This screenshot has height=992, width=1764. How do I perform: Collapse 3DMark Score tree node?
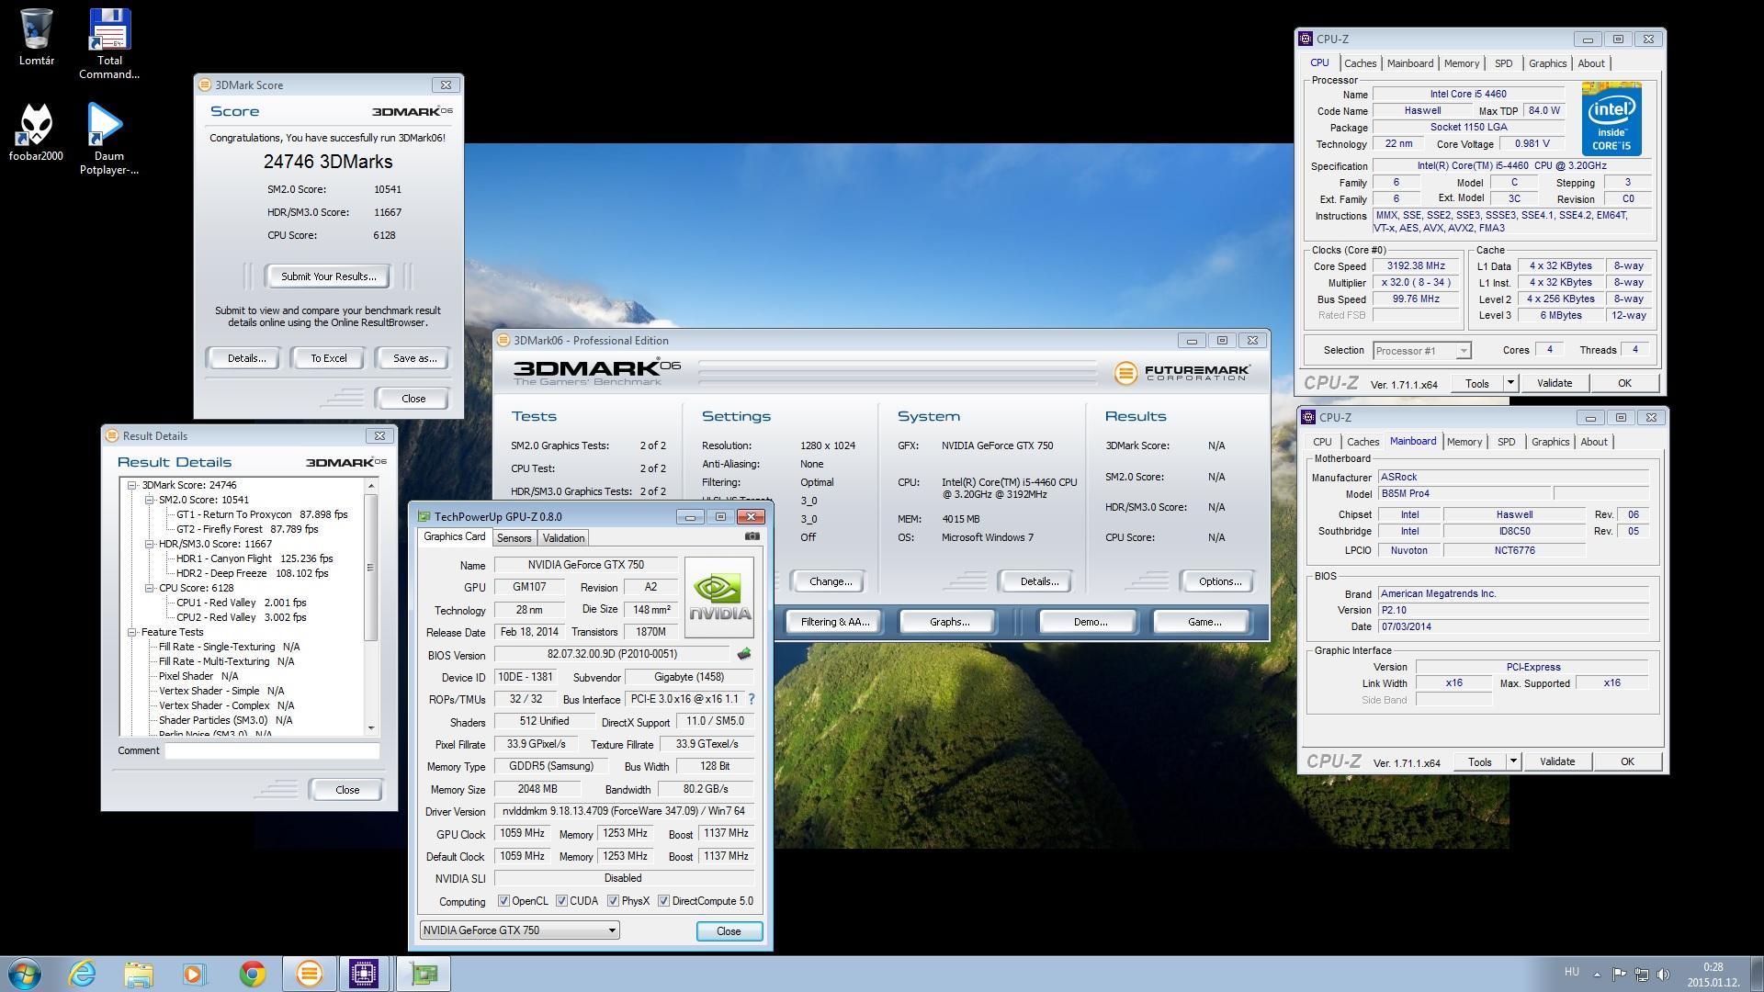tap(132, 485)
